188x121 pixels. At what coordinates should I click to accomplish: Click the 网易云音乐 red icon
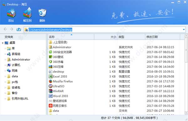50,106
